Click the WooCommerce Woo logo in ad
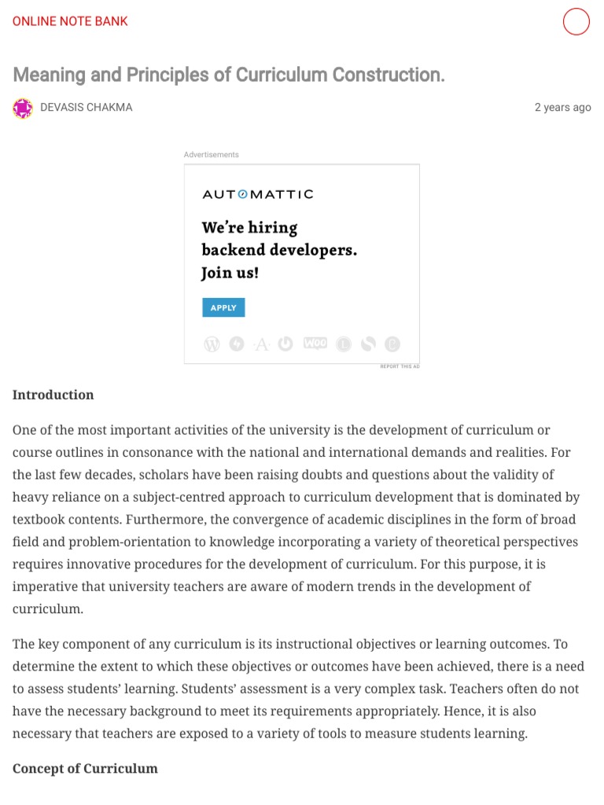This screenshot has width=604, height=805. [315, 344]
